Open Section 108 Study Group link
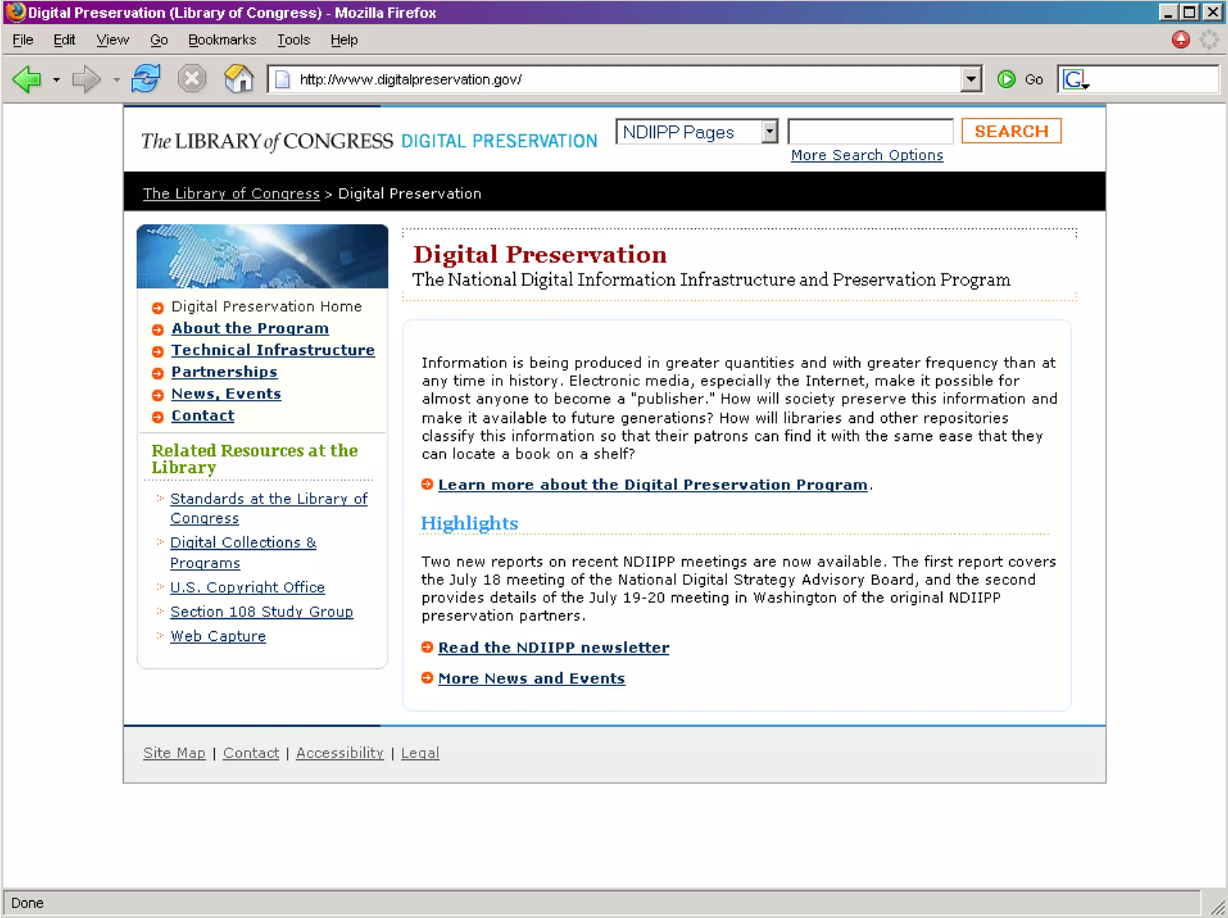1228x918 pixels. (261, 612)
